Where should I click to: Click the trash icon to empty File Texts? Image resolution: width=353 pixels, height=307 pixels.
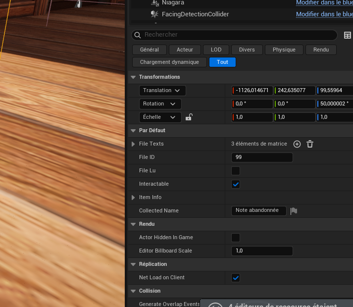310,144
